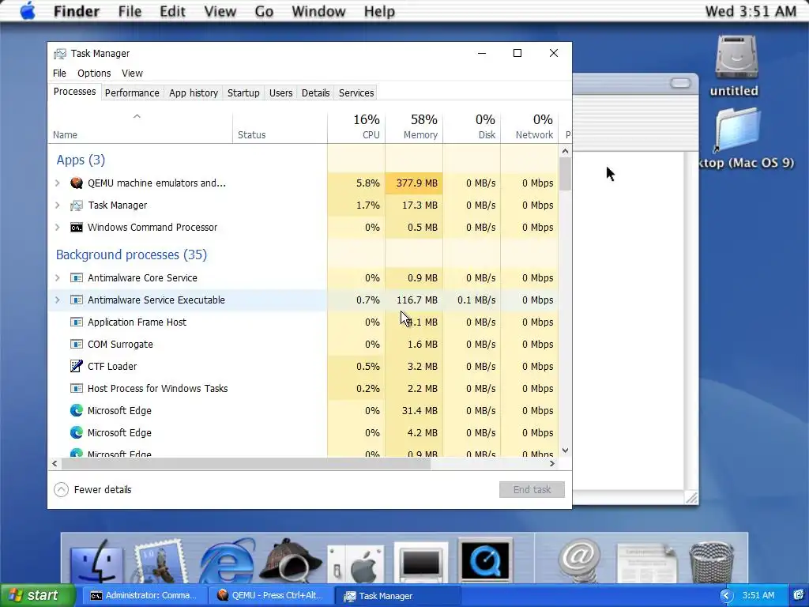Click the Task Manager process row icon
Viewport: 809px width, 607px height.
77,205
